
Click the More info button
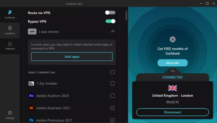(172, 63)
